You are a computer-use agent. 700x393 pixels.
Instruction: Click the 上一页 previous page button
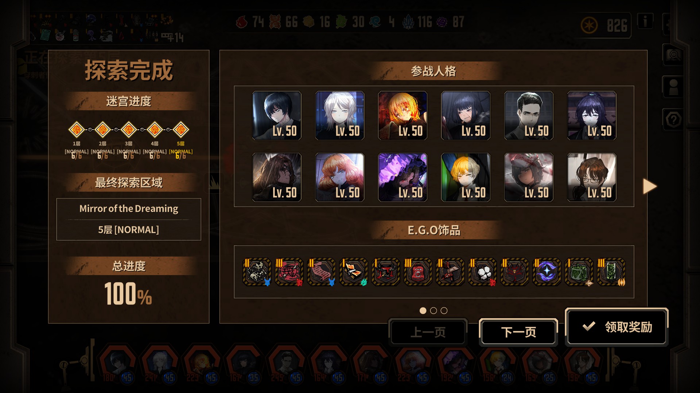428,332
